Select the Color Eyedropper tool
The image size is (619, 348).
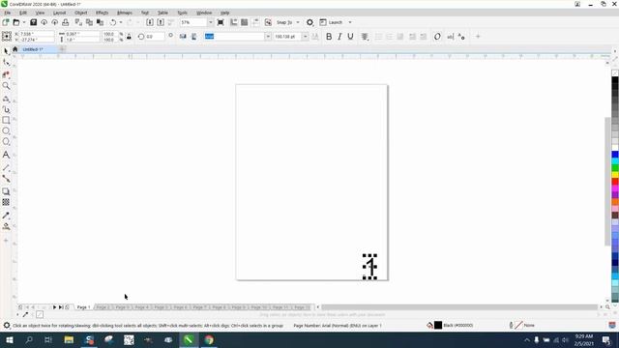point(6,216)
